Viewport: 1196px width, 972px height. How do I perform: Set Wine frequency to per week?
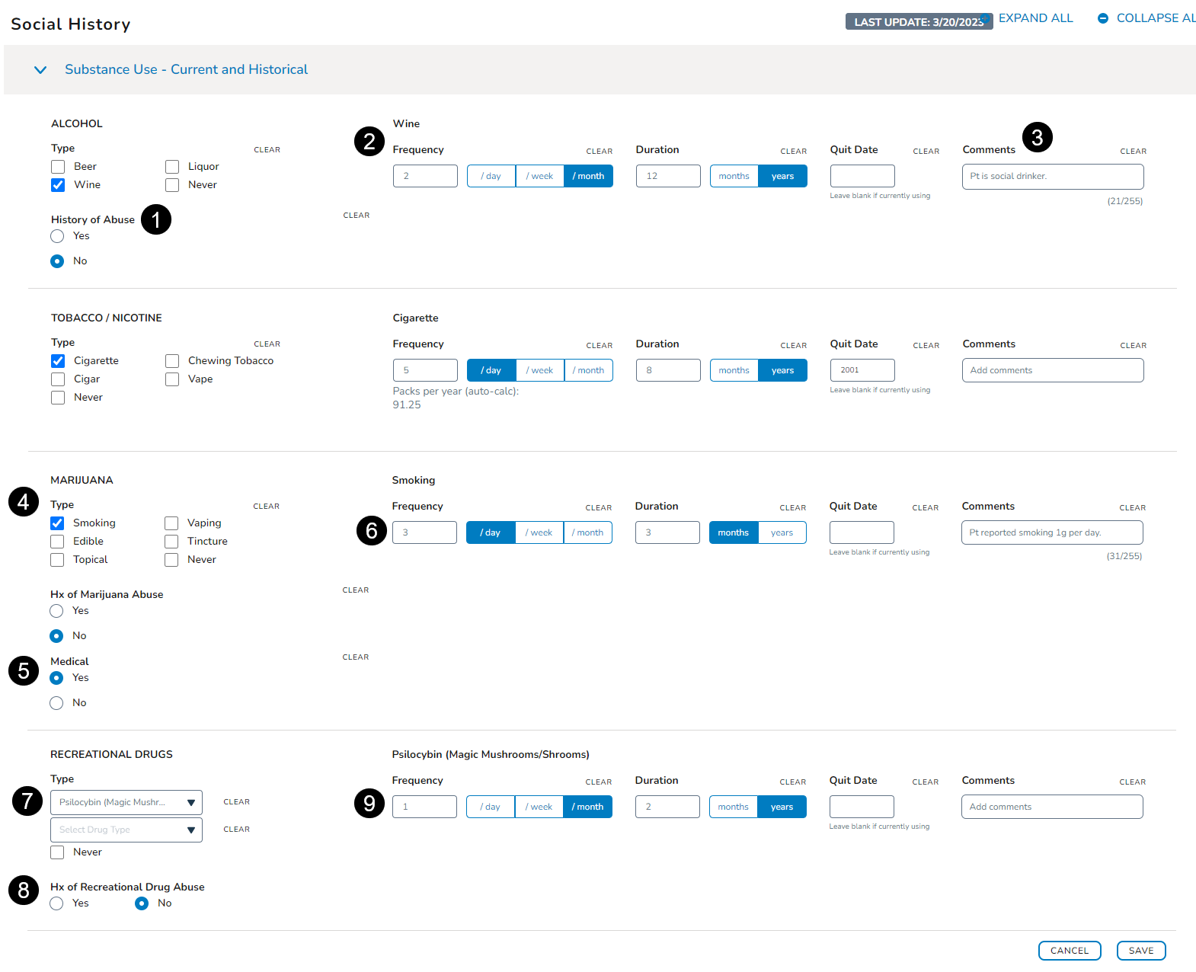tap(539, 176)
